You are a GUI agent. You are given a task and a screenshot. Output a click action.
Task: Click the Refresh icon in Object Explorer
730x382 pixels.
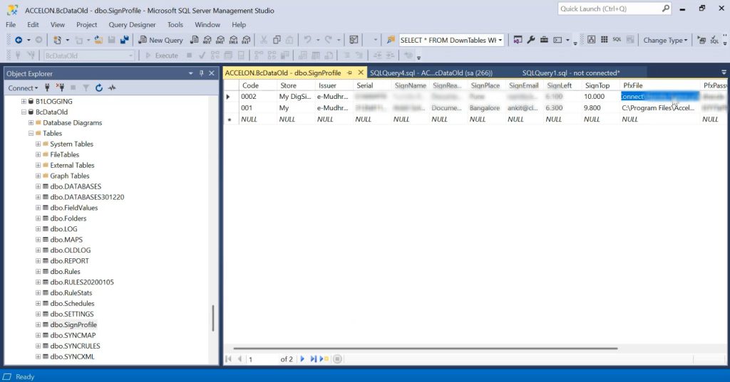click(98, 87)
